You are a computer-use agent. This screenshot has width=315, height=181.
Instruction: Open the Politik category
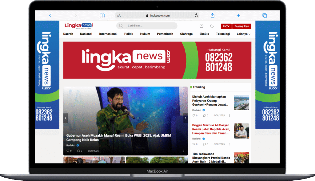click(129, 34)
